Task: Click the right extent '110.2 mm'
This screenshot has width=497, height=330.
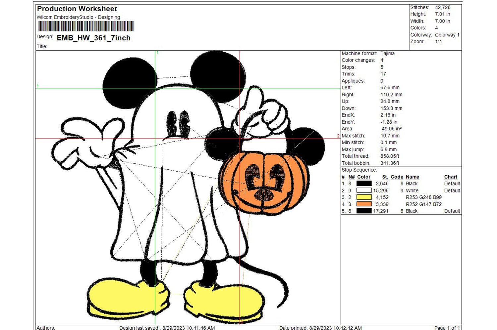Action: (x=391, y=95)
